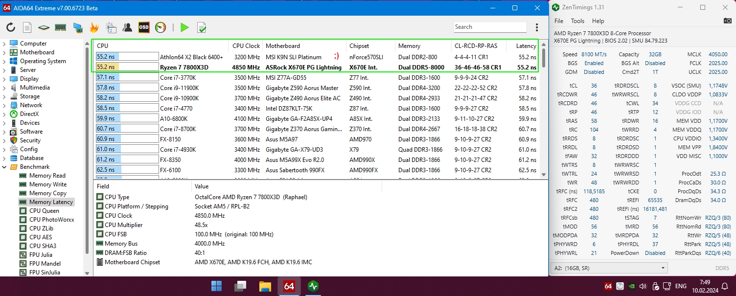Expand the Motherboard tree node

[x=4, y=52]
